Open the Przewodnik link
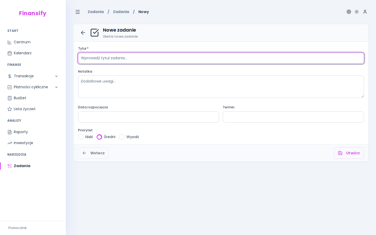The width and height of the screenshot is (376, 235). click(x=17, y=228)
